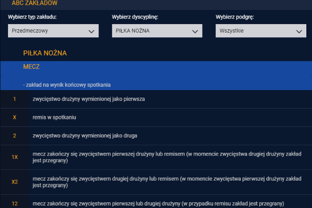Click the bet code X label
Screen dimensions: 312x208
coord(15,117)
